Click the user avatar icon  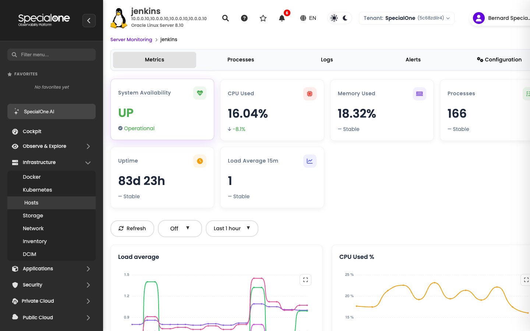pos(479,18)
